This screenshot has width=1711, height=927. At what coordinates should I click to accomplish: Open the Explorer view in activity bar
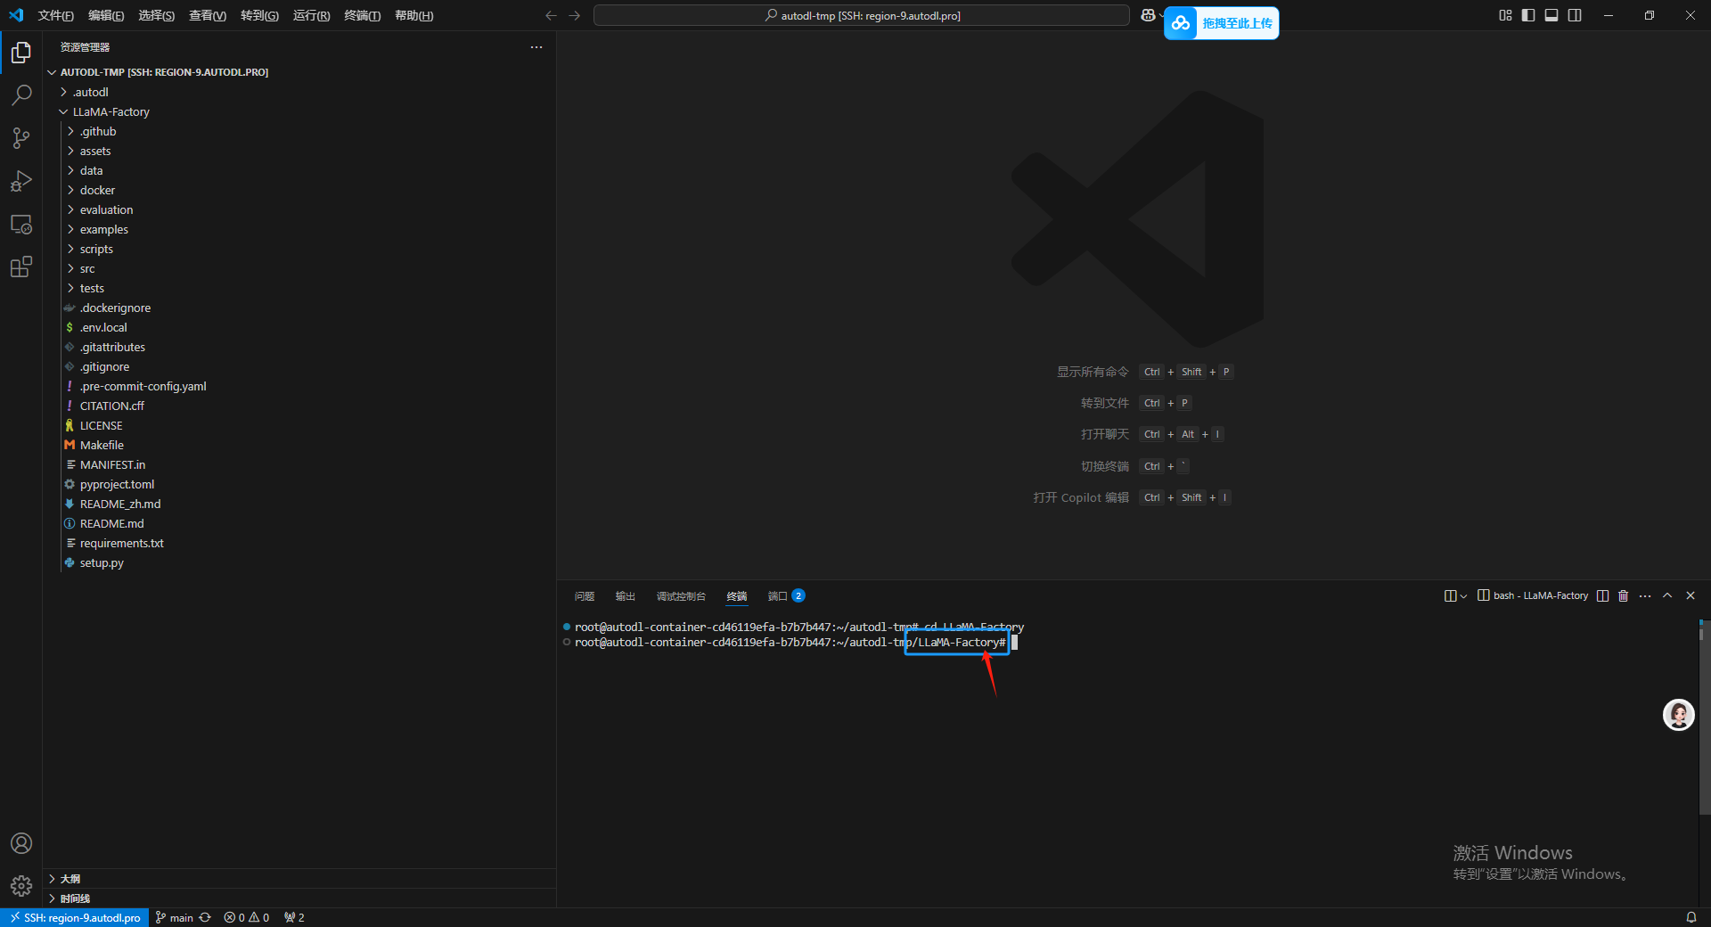pyautogui.click(x=21, y=53)
